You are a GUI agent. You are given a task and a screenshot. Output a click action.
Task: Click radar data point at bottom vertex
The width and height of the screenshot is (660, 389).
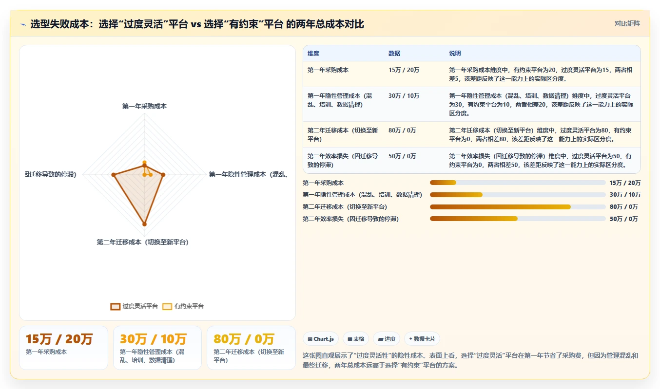click(144, 224)
